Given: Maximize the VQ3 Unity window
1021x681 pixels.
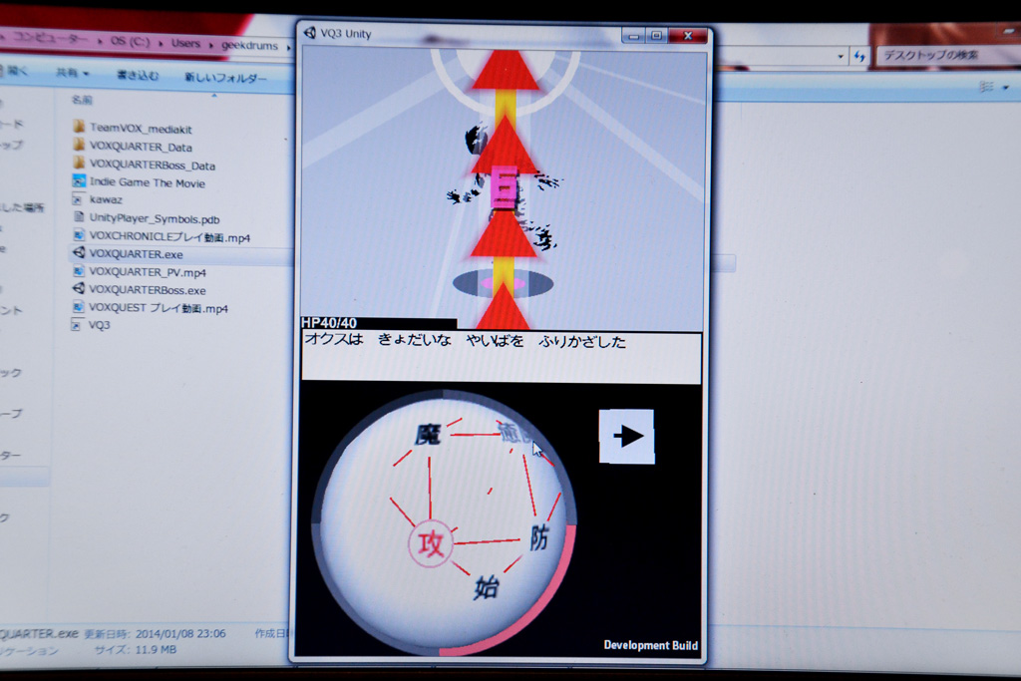Looking at the screenshot, I should tap(656, 36).
